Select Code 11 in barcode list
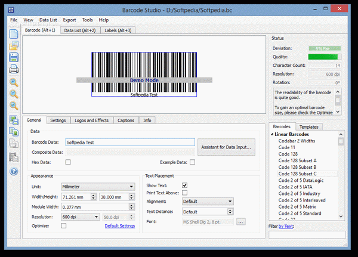This screenshot has height=257, width=358. [x=287, y=147]
